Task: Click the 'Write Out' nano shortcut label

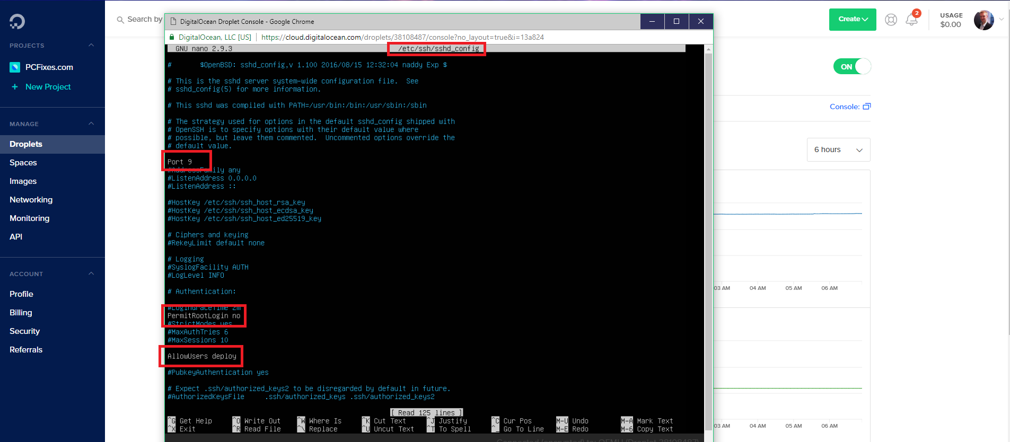Action: tap(262, 421)
